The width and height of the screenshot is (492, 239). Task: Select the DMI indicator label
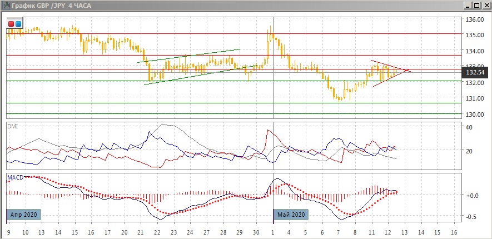click(x=13, y=126)
